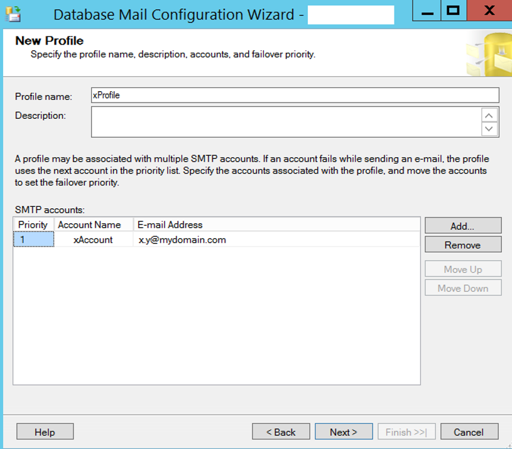
Task: Maximize the wizard window
Action: click(x=454, y=11)
